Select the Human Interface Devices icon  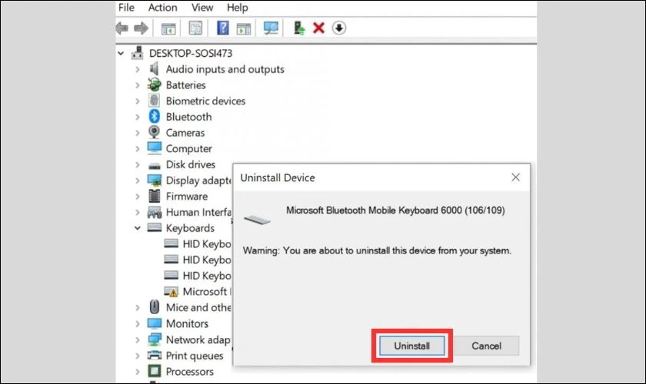155,213
